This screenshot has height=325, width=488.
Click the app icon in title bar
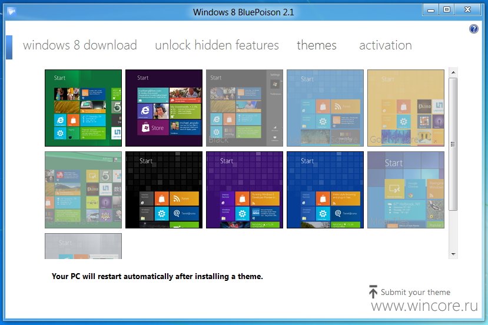tap(12, 12)
